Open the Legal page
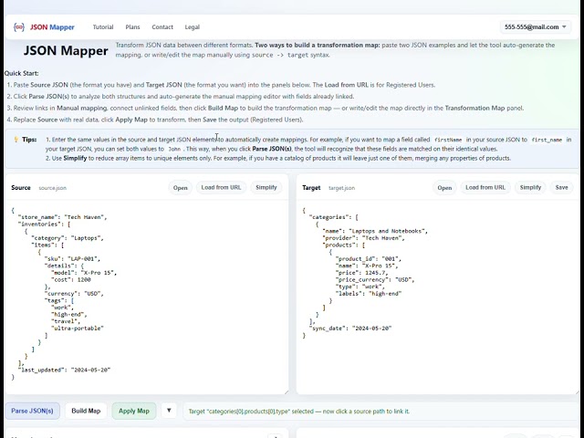 click(193, 26)
